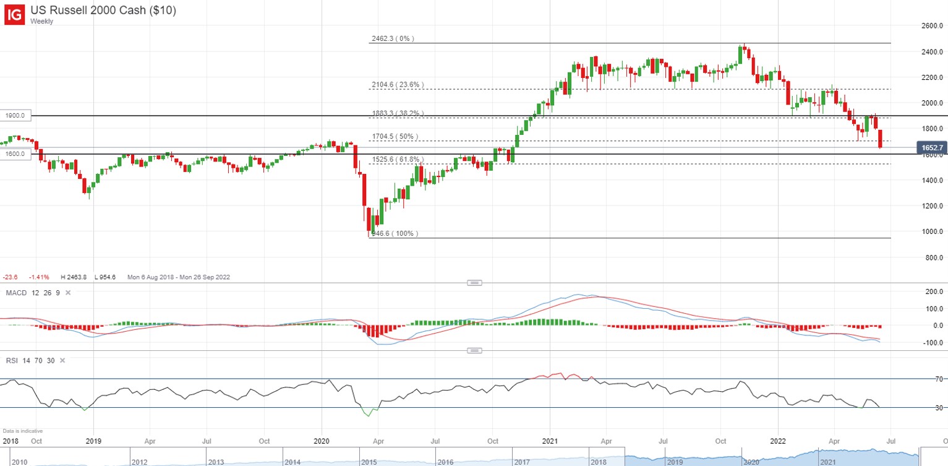Remove the MACD indicator with its X
The image size is (948, 466).
point(68,293)
